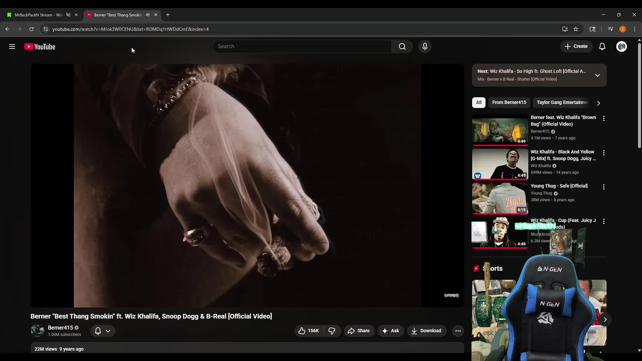Open media controls icon in toolbar

pos(610,29)
